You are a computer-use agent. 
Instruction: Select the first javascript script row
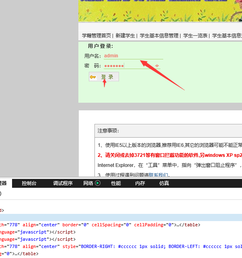[121, 232]
